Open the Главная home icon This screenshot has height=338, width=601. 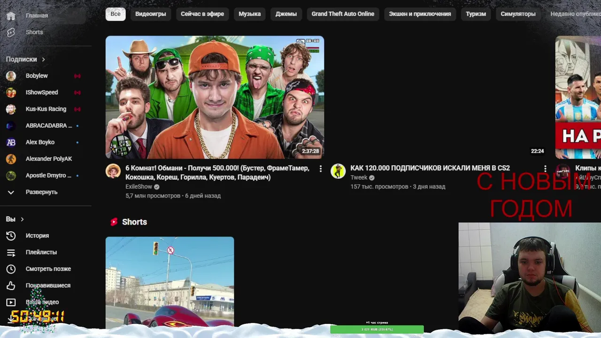[x=11, y=15]
